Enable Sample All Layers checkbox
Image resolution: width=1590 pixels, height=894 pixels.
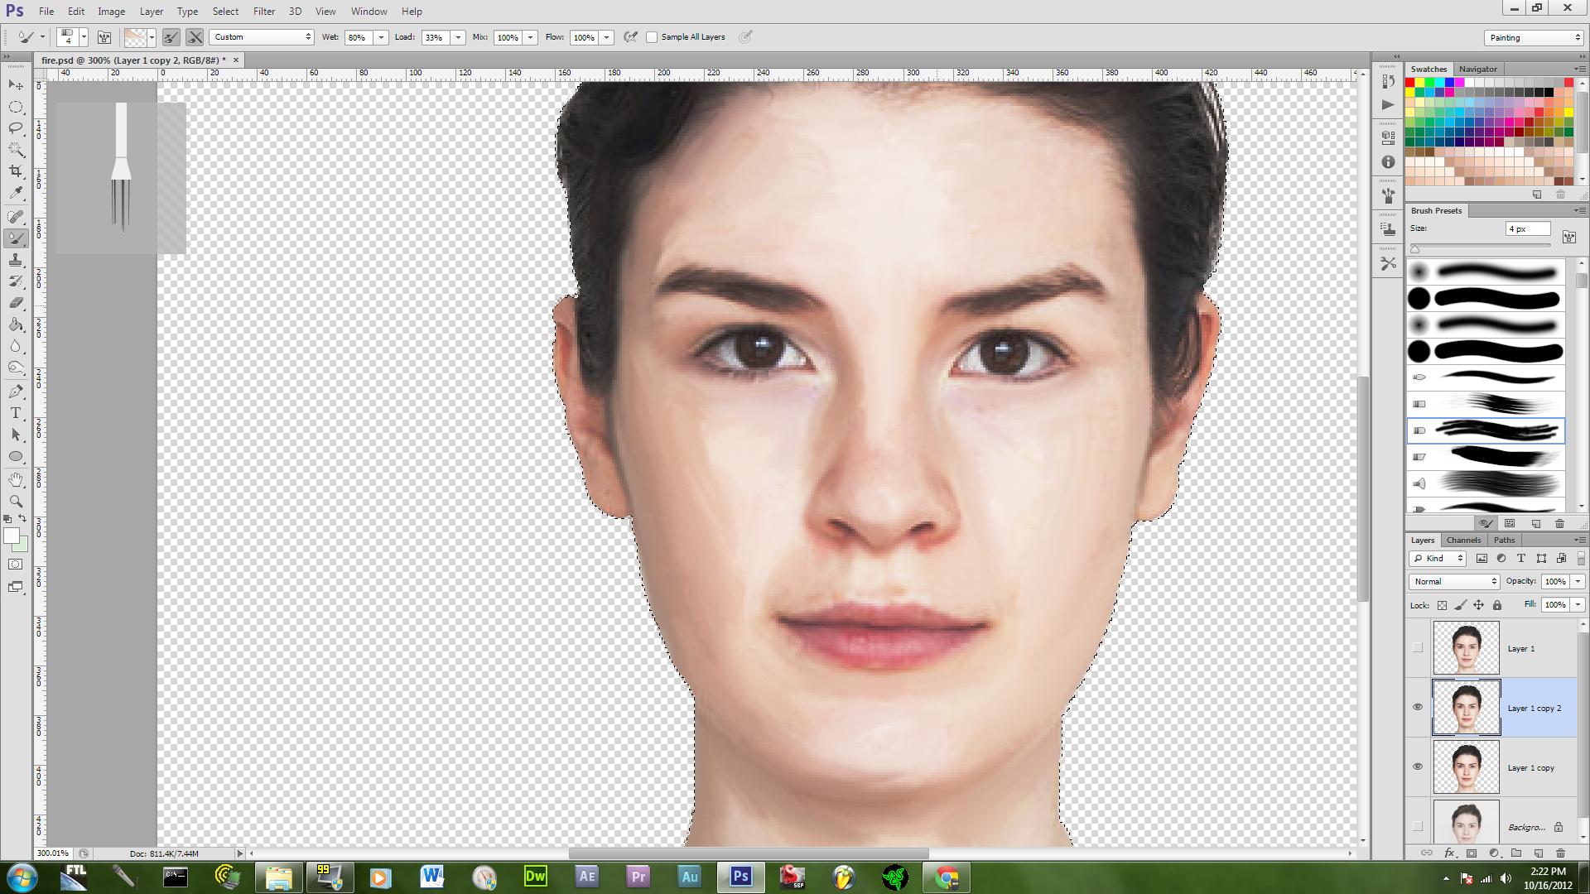652,37
